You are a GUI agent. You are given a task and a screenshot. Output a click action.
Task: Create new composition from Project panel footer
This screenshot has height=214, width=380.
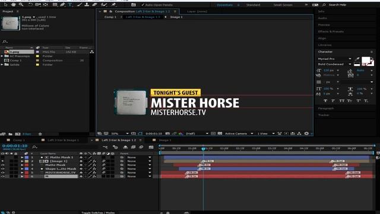[x=18, y=134]
